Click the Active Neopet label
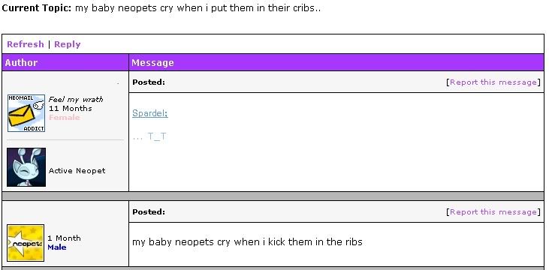 (77, 171)
